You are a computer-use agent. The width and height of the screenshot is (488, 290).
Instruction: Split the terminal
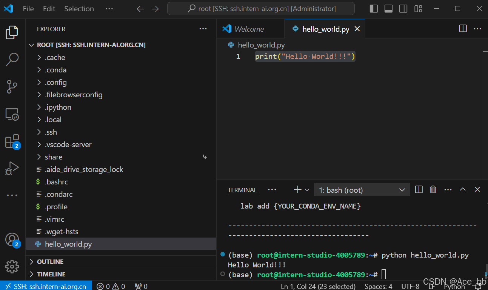tap(419, 190)
